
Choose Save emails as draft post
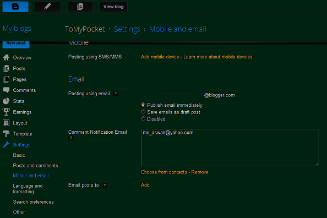143,112
